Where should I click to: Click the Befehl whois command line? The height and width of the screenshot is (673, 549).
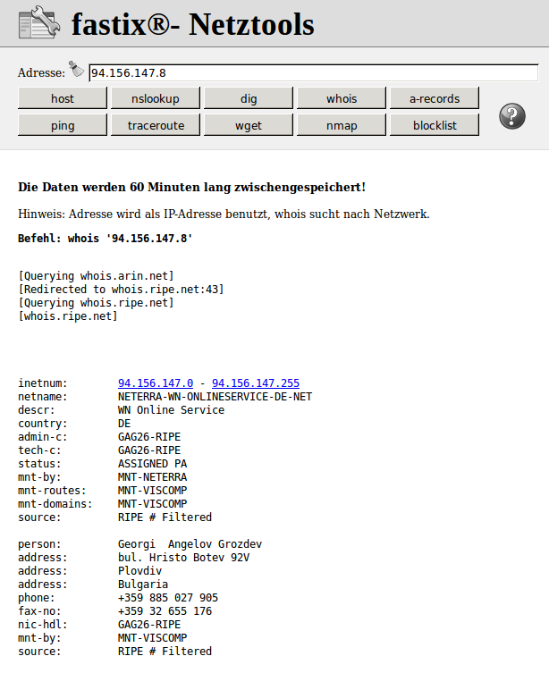tap(106, 239)
